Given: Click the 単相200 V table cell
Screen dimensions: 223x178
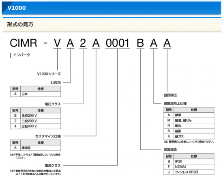Looking at the screenshot, I should [41, 116].
